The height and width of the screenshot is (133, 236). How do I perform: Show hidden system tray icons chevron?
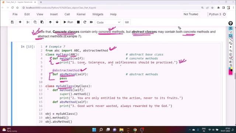pyautogui.click(x=190, y=130)
